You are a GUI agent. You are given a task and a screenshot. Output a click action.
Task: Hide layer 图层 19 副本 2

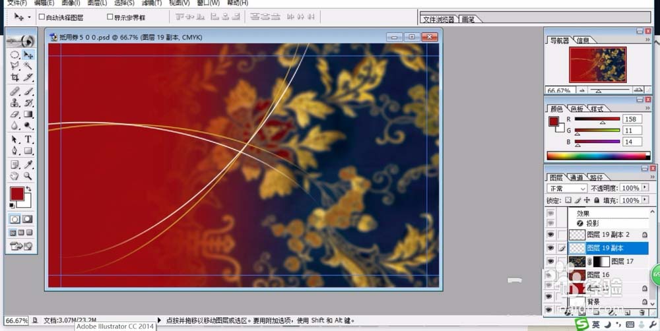(x=550, y=235)
